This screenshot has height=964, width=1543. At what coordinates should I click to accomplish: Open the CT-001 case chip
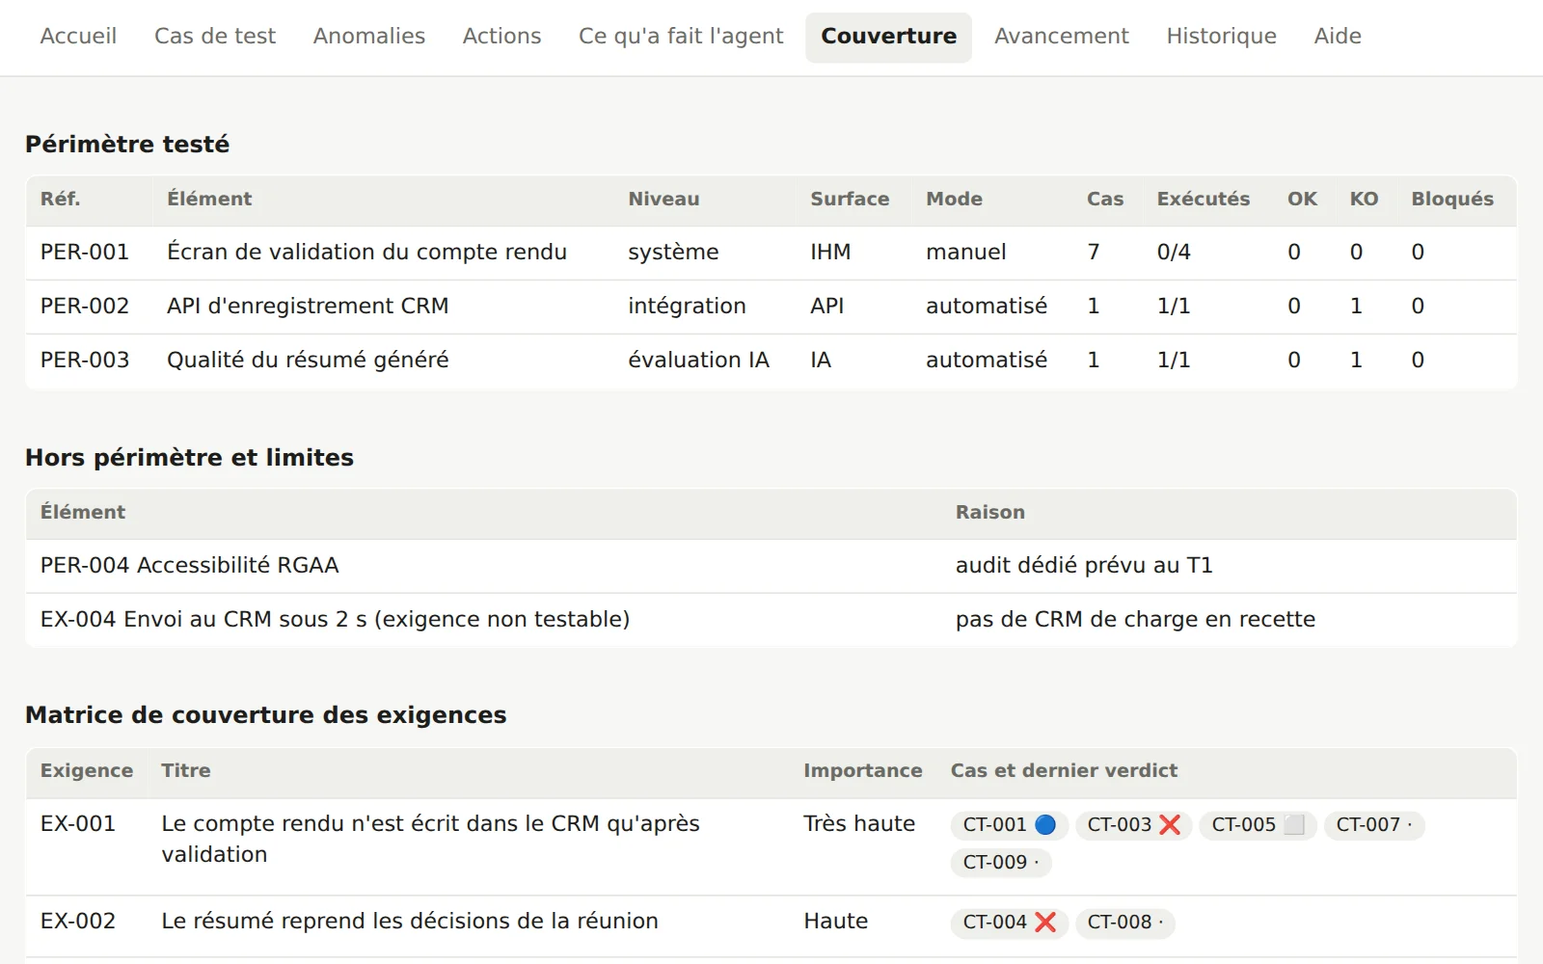1009,825
